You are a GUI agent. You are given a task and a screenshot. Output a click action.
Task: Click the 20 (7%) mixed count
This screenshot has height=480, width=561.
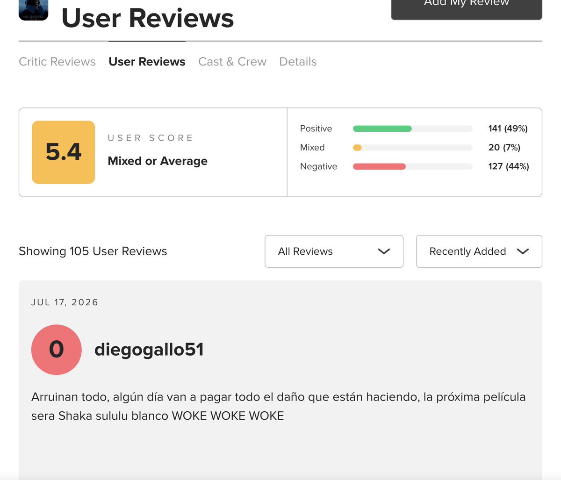click(x=504, y=148)
